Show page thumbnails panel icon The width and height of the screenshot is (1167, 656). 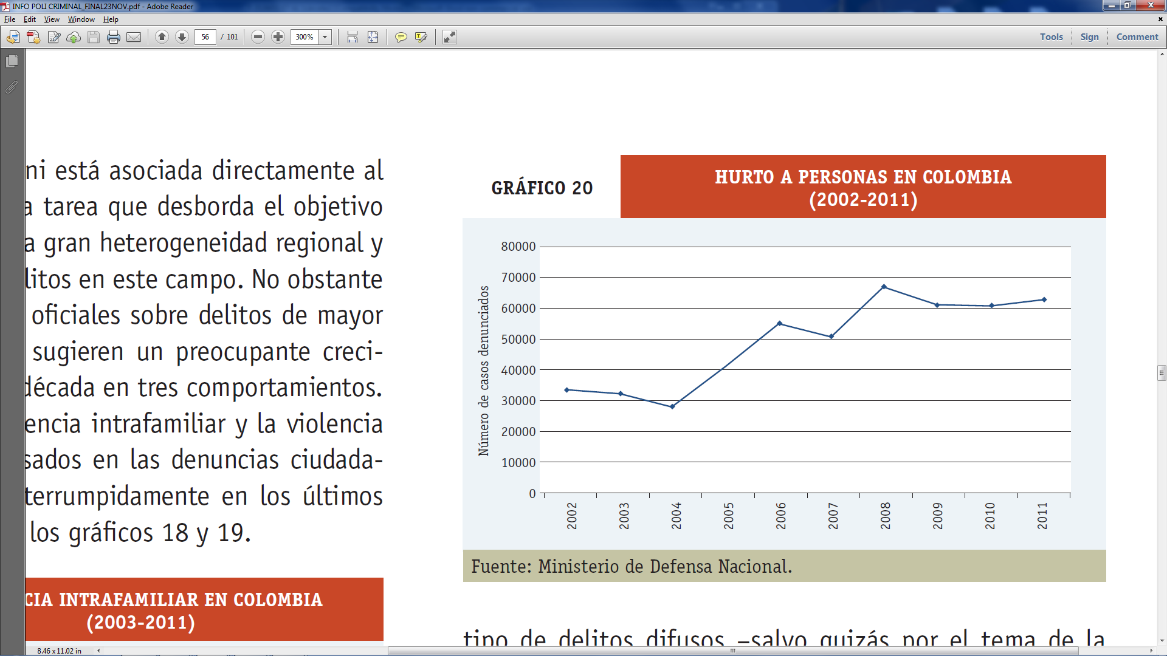(x=12, y=61)
